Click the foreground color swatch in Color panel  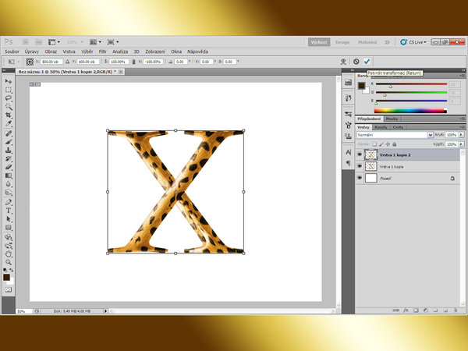[x=362, y=84]
